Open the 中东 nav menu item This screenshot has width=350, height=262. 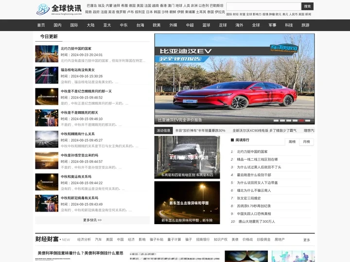[x=123, y=25]
